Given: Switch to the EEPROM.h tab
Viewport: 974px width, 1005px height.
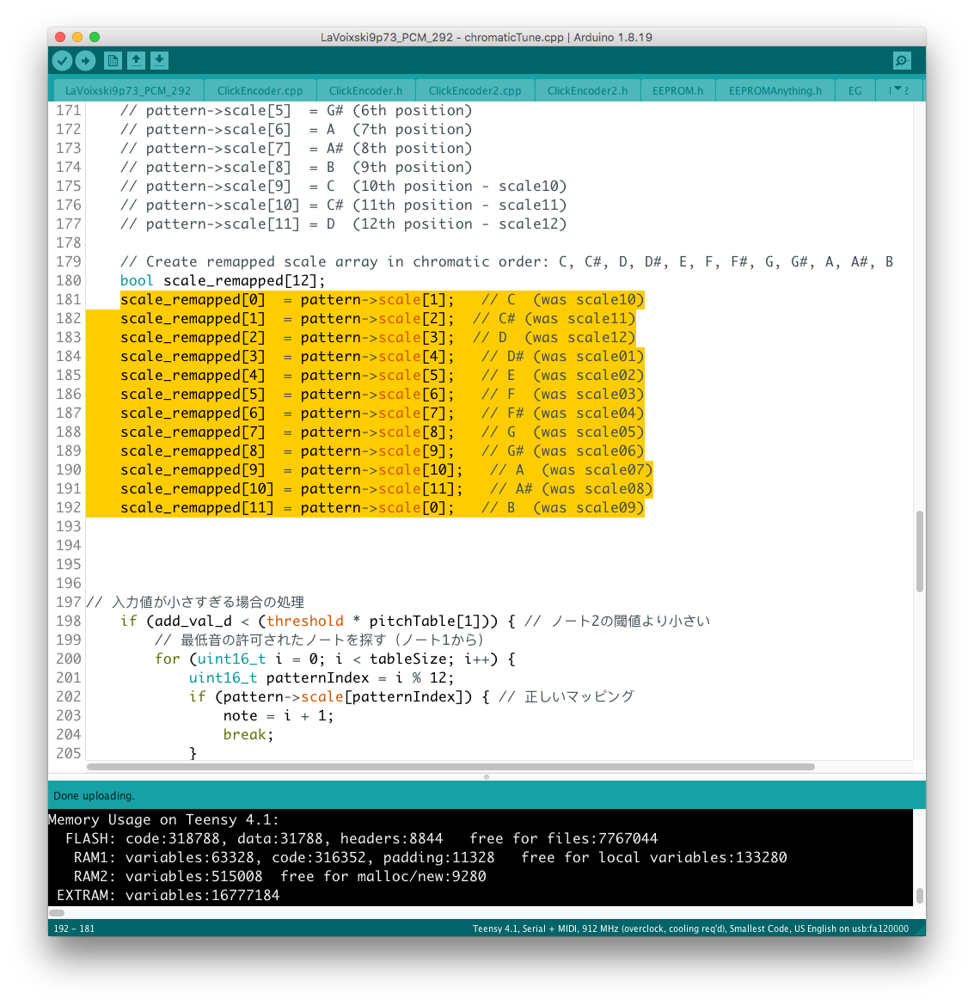Looking at the screenshot, I should click(677, 90).
